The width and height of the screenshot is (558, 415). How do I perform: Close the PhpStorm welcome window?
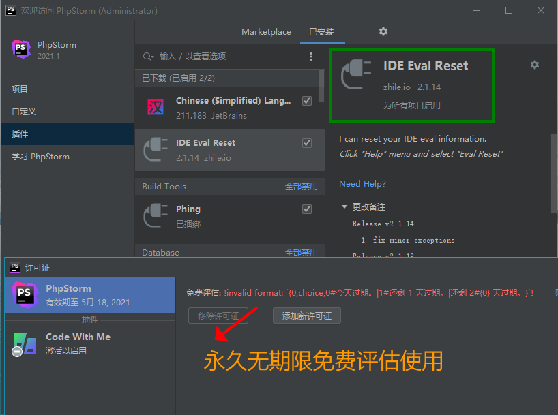(x=541, y=10)
